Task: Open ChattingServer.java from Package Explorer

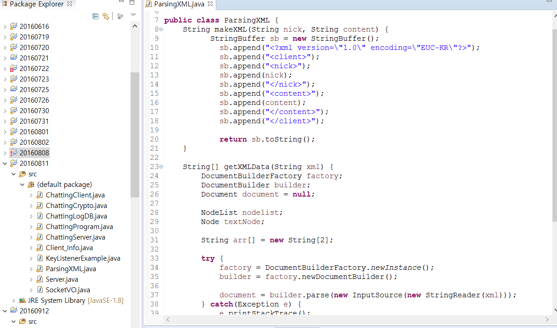Action: pyautogui.click(x=75, y=237)
